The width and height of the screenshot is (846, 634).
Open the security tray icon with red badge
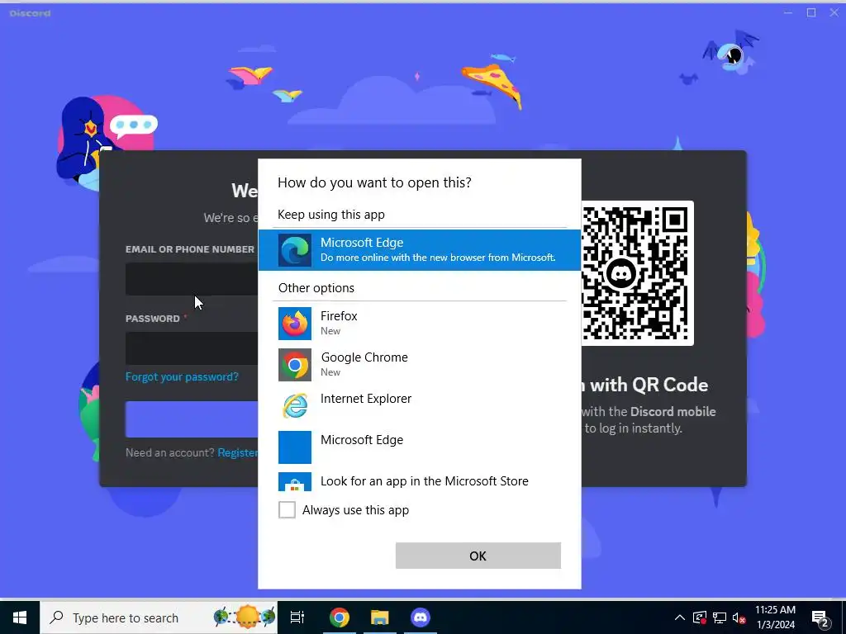(700, 617)
